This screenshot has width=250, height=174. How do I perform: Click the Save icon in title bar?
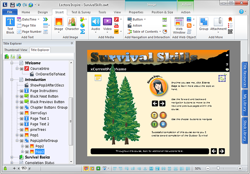coord(12,5)
